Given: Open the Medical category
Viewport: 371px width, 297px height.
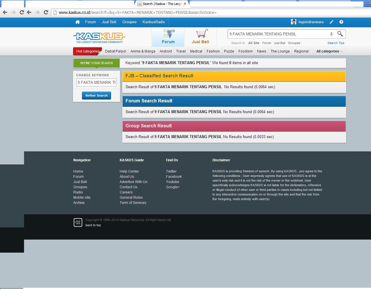Looking at the screenshot, I should 196,51.
